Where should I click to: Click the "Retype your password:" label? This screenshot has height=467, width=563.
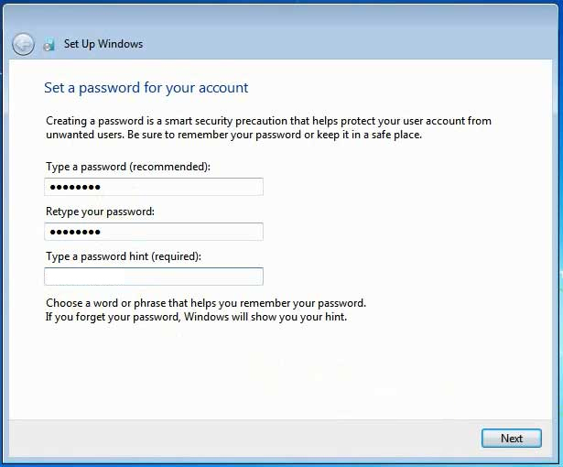100,212
